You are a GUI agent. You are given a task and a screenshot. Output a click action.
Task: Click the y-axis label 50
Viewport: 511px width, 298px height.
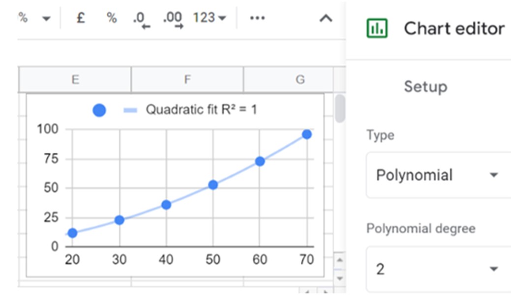coord(51,188)
